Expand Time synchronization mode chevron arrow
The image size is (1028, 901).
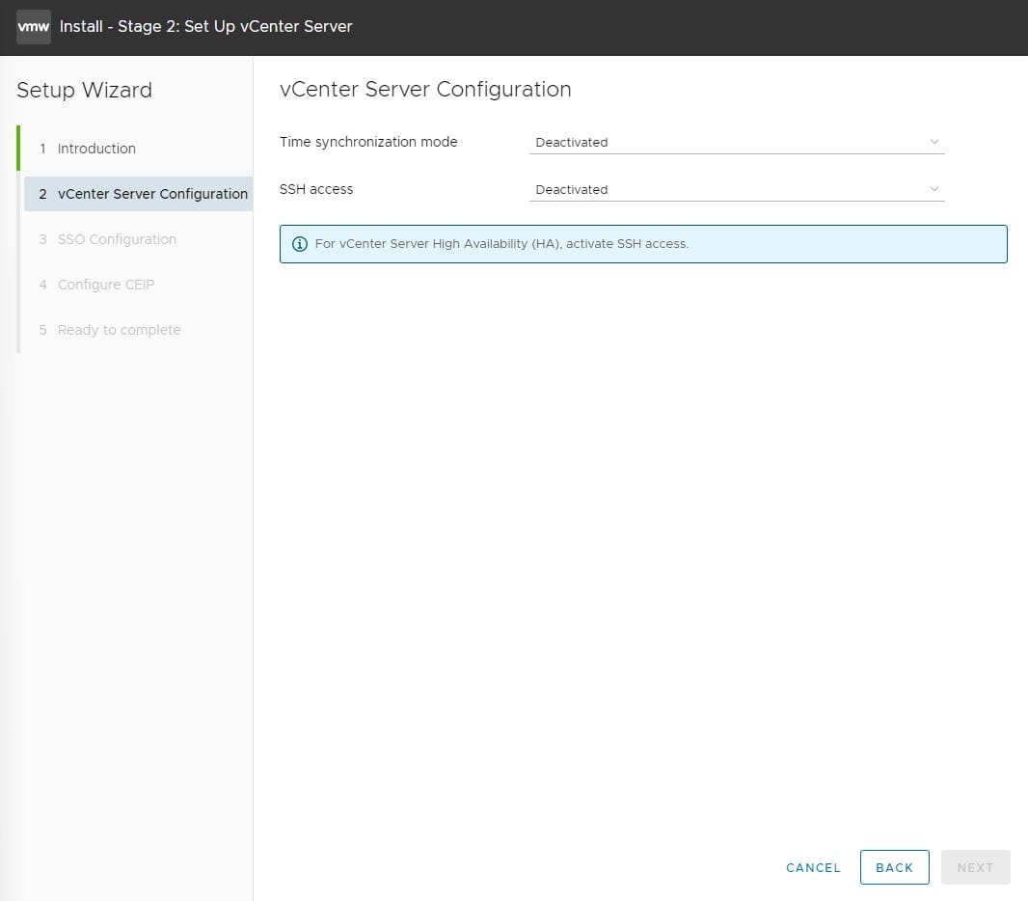(x=933, y=142)
